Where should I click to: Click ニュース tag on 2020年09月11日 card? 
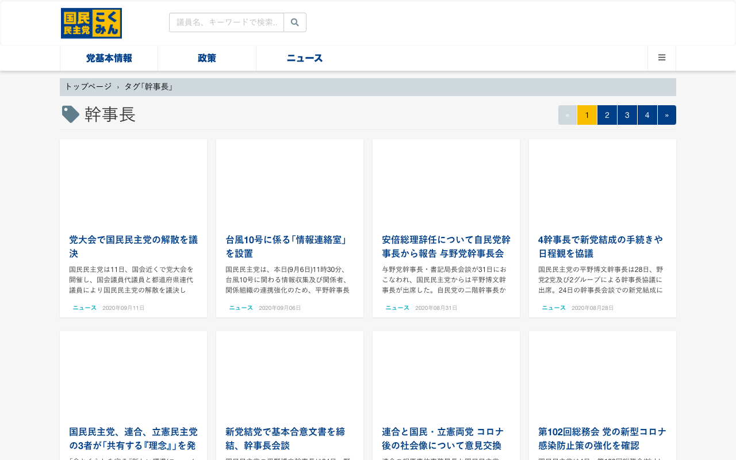(85, 308)
